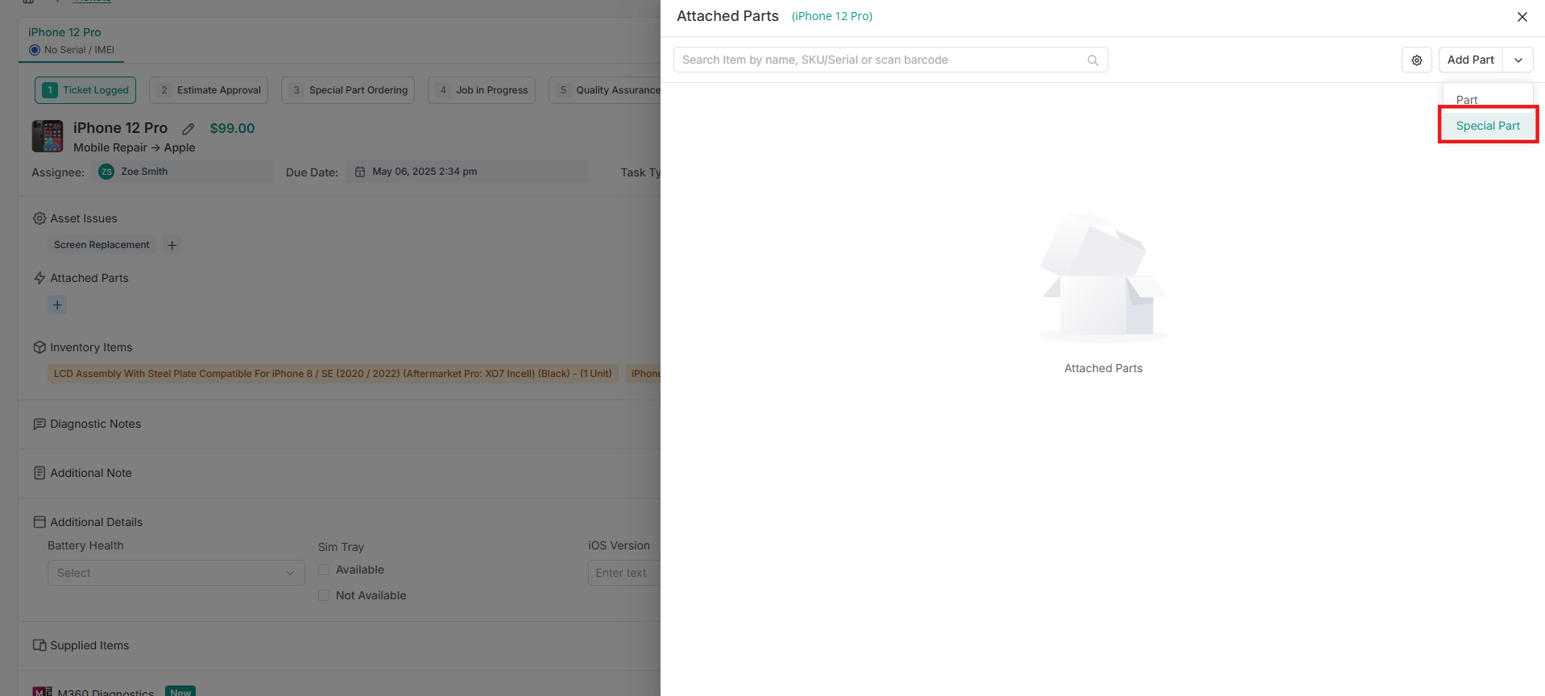Screen dimensions: 1545x696
Task: Expand the Add Part dropdown arrow
Action: click(1518, 60)
